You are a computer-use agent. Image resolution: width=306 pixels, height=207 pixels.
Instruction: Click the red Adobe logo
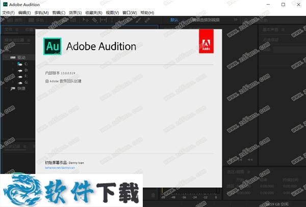(x=206, y=41)
